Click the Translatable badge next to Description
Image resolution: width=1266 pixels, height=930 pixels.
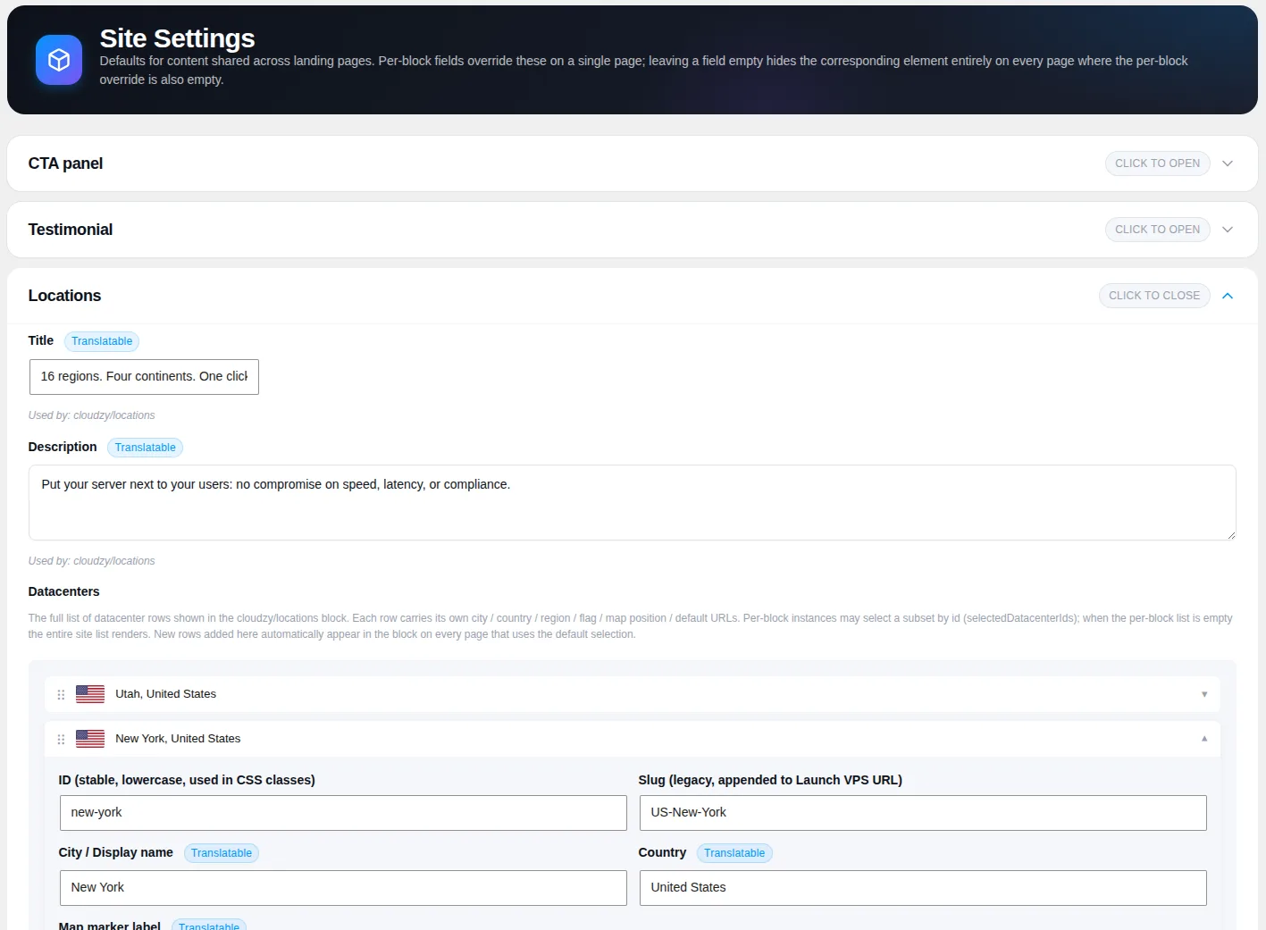[145, 448]
